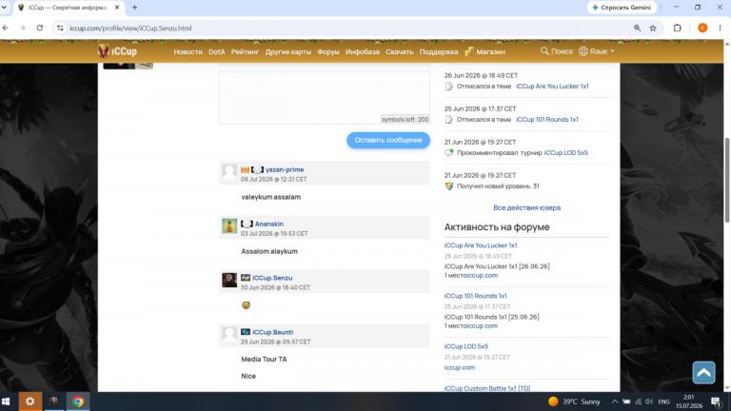Click Спросить Gemini button
Image resolution: width=731 pixels, height=411 pixels.
coord(622,8)
